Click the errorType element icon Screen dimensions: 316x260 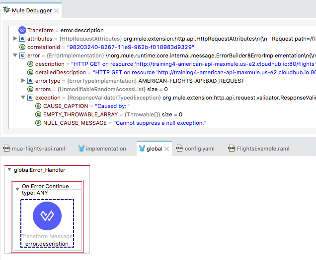[x=30, y=81]
